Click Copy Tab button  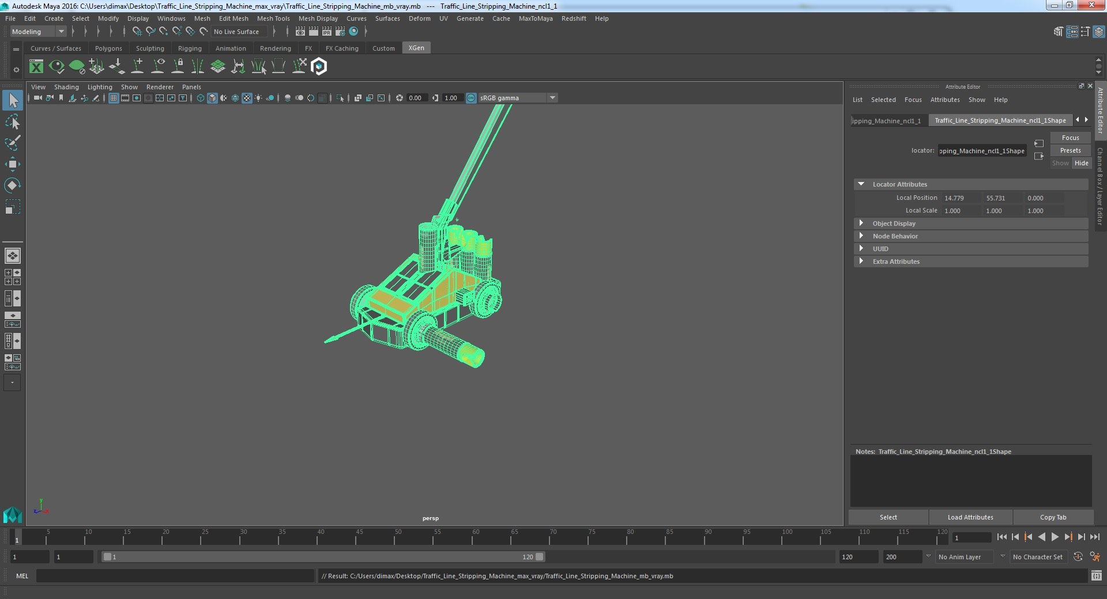point(1053,517)
